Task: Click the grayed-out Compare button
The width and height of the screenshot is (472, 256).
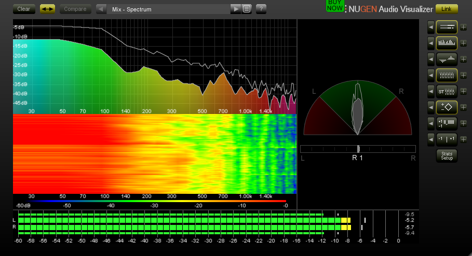Action: point(75,9)
